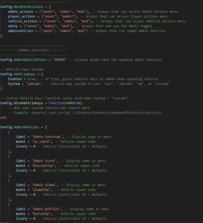
Task: Click the Config.AdminVehicles identifier
Action: tap(19, 127)
